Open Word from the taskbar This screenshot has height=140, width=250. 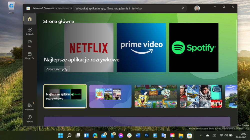point(138,136)
